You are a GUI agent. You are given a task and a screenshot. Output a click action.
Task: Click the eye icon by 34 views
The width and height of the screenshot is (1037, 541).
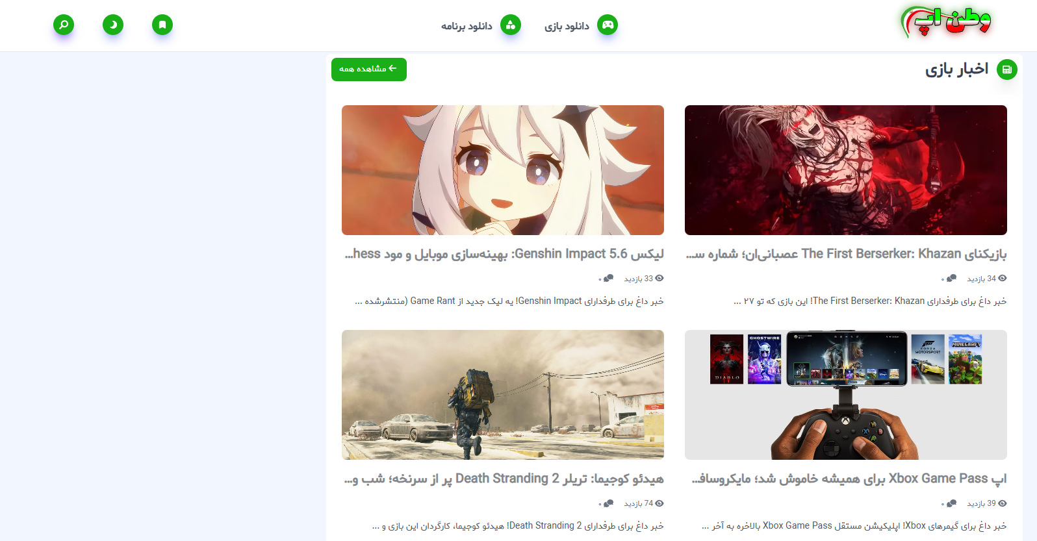[1003, 278]
